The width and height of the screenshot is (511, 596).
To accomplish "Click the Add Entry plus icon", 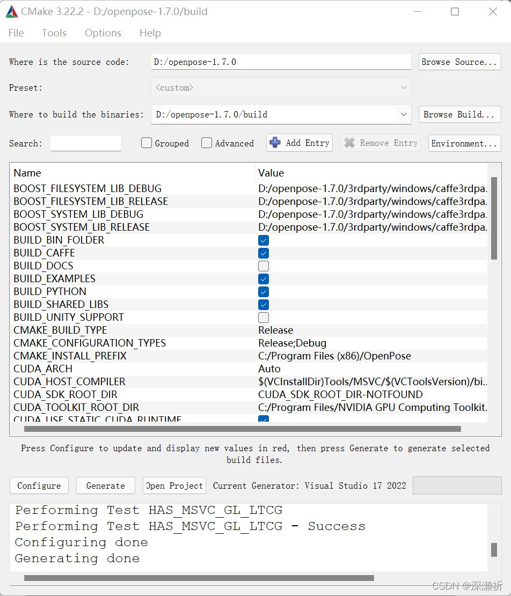I will tap(275, 143).
